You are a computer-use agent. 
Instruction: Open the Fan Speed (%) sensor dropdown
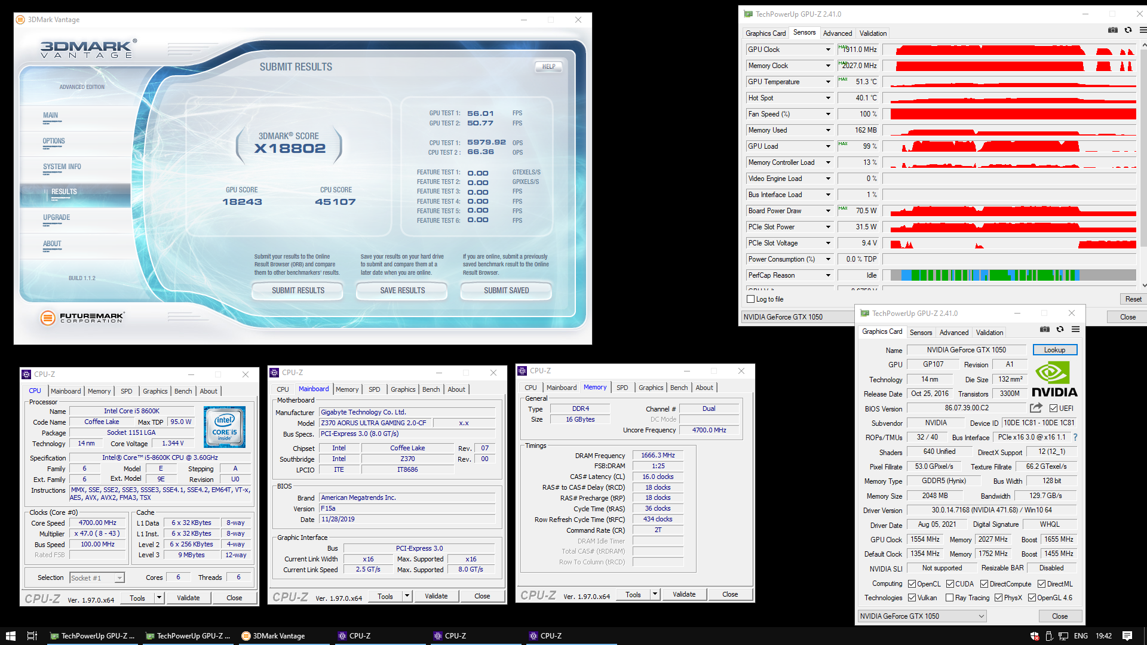[x=828, y=114]
